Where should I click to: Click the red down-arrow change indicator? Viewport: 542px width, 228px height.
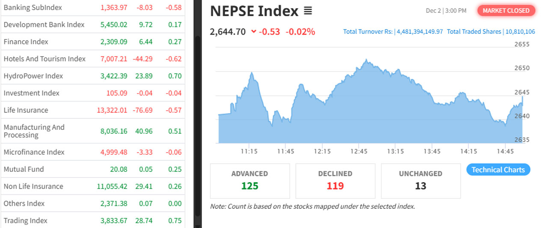[254, 31]
